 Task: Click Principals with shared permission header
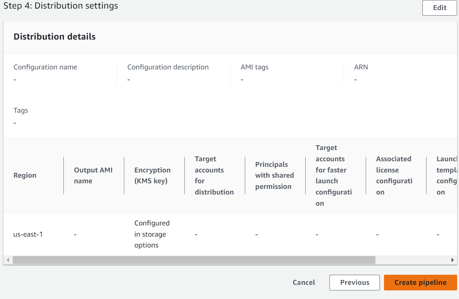tap(274, 175)
